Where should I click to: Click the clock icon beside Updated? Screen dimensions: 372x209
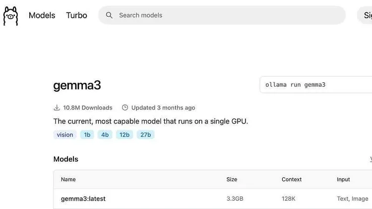point(125,108)
